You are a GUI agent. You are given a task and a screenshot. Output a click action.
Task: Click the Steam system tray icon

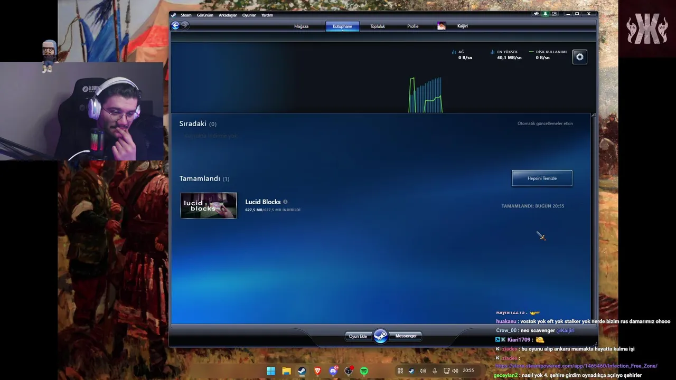[x=411, y=371]
